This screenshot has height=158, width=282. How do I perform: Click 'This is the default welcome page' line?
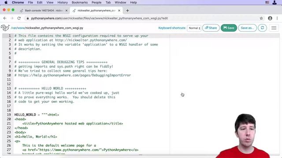(59, 145)
